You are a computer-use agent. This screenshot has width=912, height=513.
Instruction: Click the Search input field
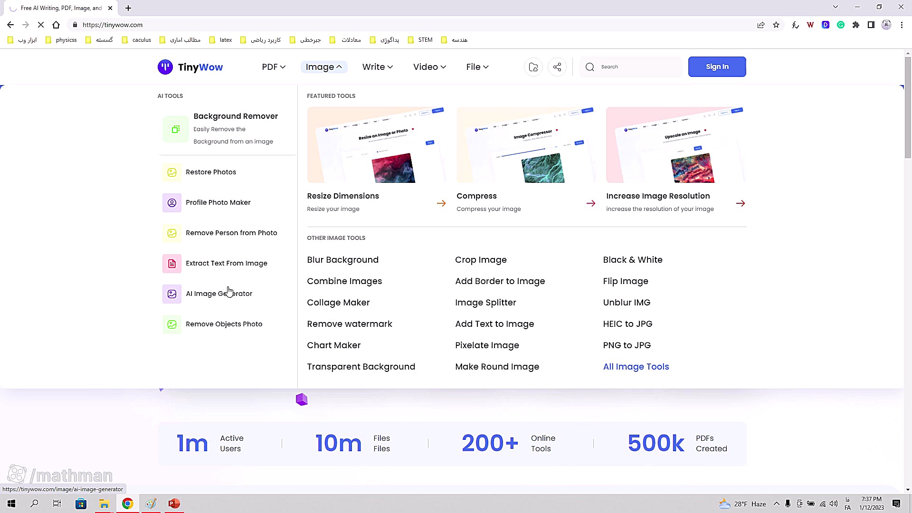pyautogui.click(x=636, y=67)
